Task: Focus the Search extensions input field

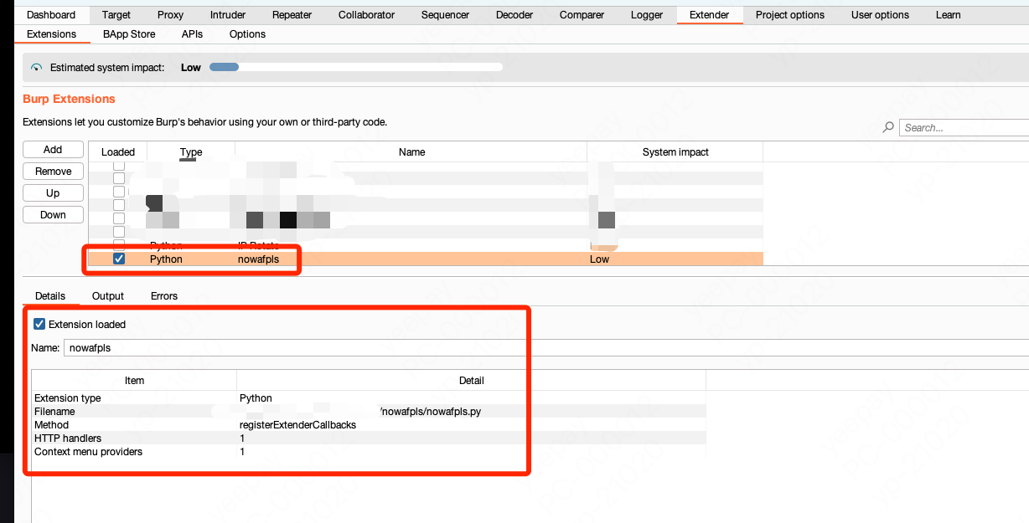Action: (964, 128)
